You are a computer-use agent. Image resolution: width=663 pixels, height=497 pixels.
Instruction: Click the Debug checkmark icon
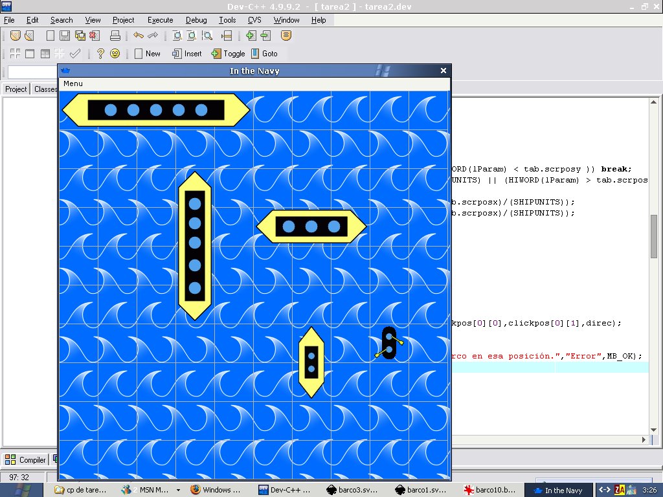(x=75, y=53)
